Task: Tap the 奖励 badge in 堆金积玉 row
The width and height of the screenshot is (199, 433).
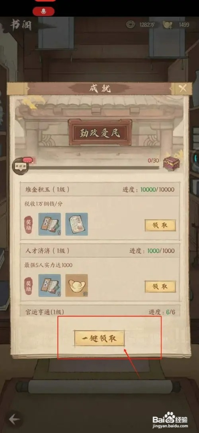Action: 29,224
